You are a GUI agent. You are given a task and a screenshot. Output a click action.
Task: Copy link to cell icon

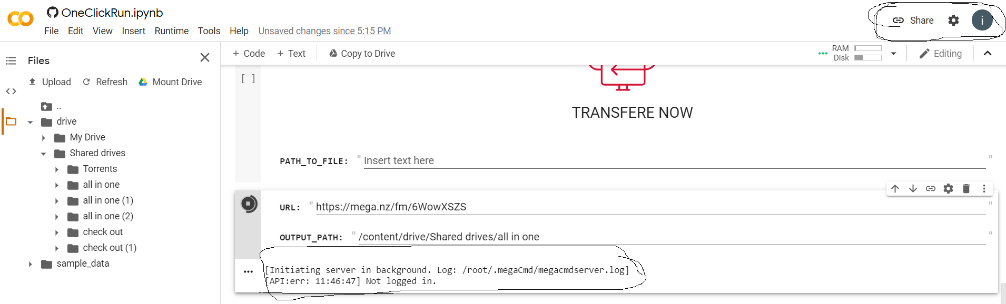(931, 188)
